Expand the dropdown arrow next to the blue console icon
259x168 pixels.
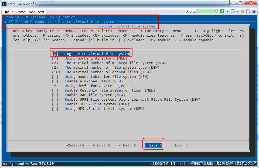237,11
